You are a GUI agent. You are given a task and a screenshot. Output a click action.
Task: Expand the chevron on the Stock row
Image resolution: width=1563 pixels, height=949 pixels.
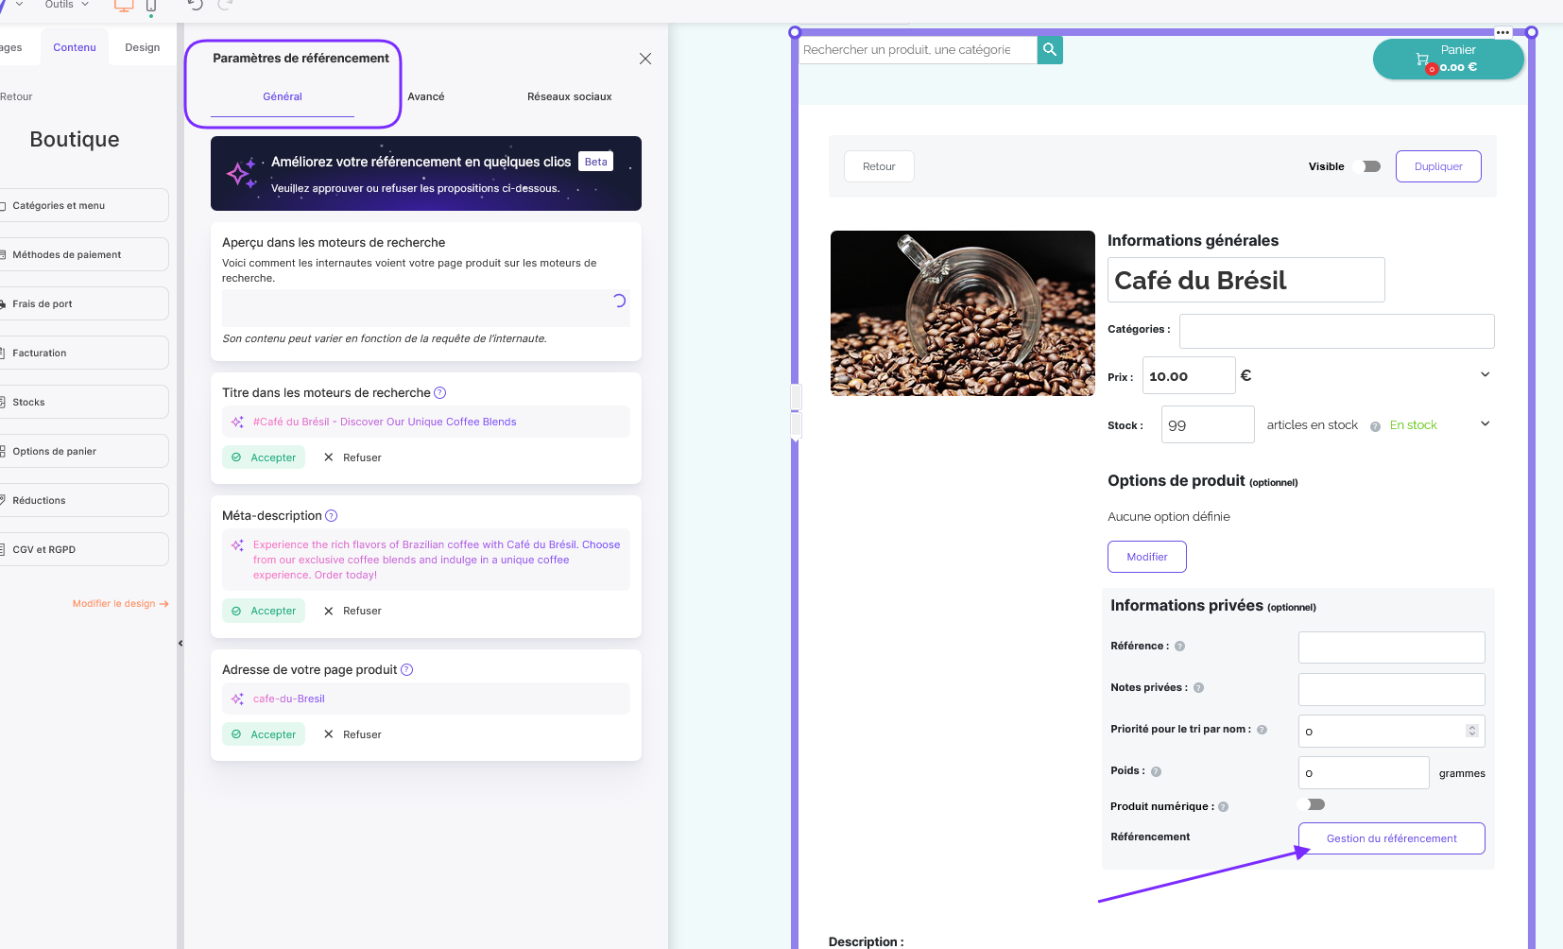point(1485,423)
